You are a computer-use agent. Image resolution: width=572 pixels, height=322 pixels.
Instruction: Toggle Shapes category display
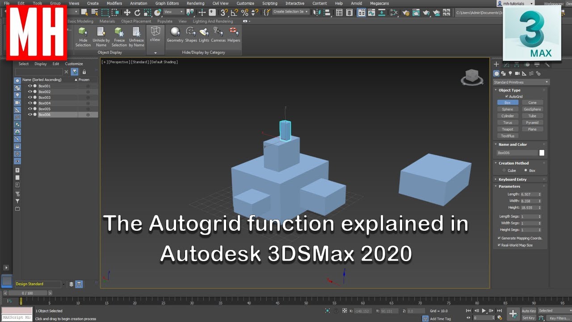point(191,34)
